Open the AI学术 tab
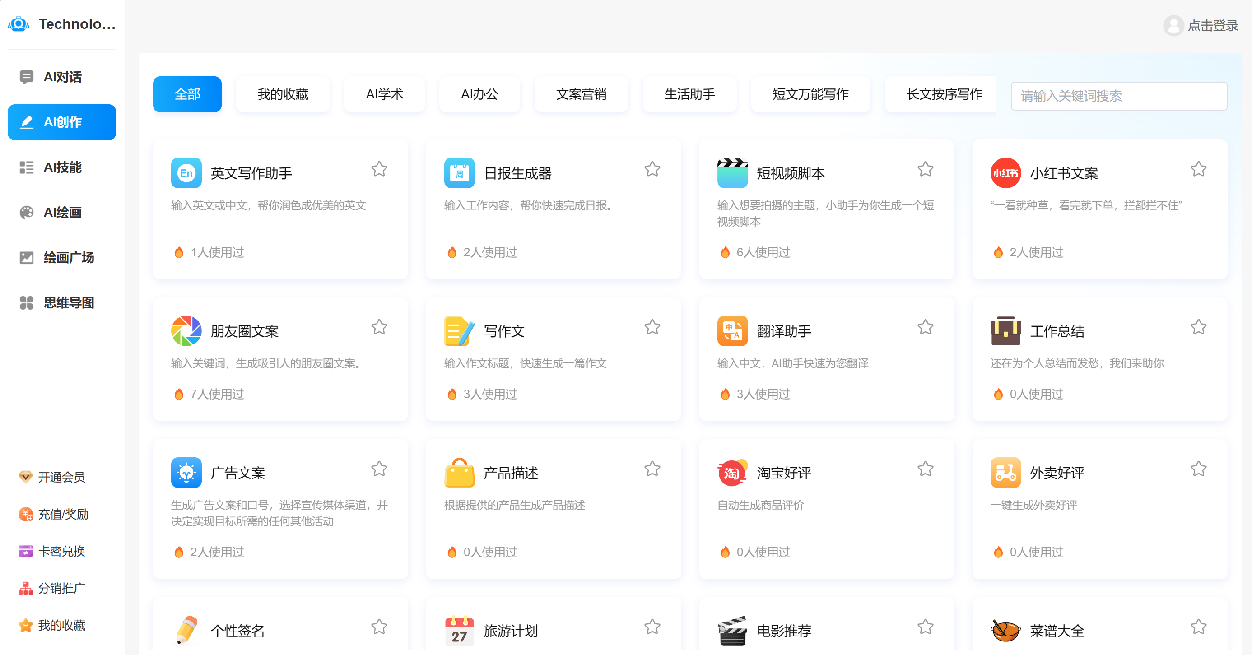Viewport: 1252px width, 655px height. [384, 94]
